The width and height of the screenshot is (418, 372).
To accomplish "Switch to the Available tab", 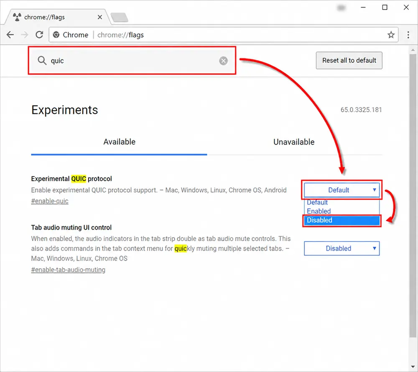I will 119,142.
